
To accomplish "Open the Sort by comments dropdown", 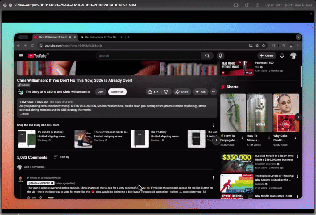I will click(x=61, y=157).
